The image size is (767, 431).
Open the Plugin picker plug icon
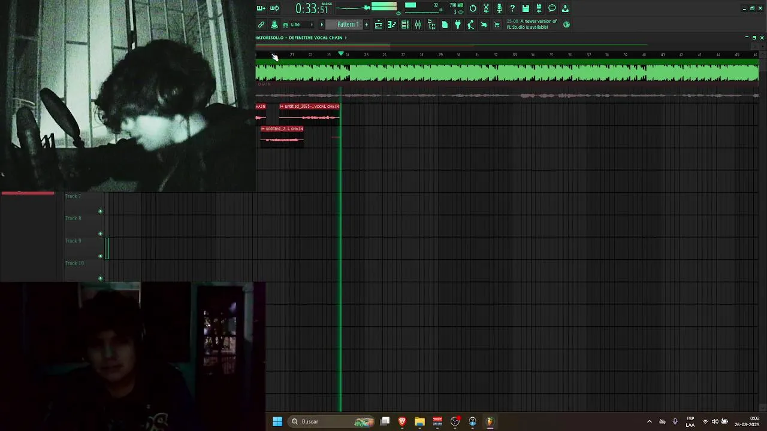[x=458, y=25]
